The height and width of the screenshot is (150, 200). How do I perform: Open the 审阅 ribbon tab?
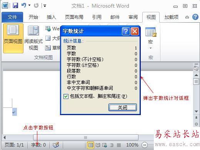133,17
